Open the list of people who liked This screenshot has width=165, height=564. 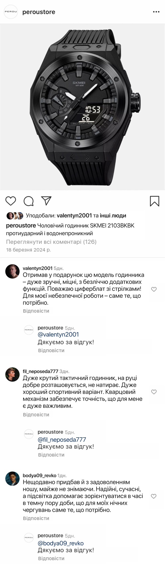[x=113, y=215]
